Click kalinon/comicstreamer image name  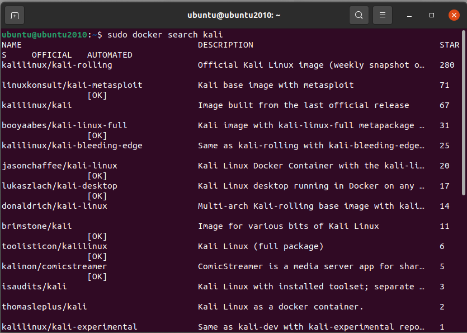(x=54, y=266)
